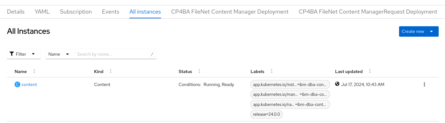The height and width of the screenshot is (123, 445).
Task: Sort by Status column sort icon
Action: coord(199,71)
